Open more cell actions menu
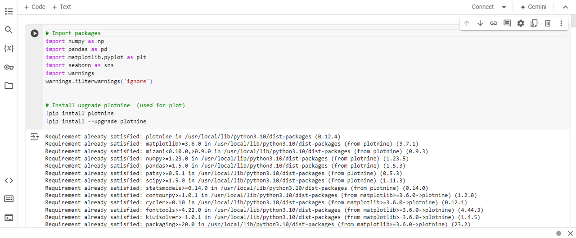576x238 pixels. click(561, 23)
